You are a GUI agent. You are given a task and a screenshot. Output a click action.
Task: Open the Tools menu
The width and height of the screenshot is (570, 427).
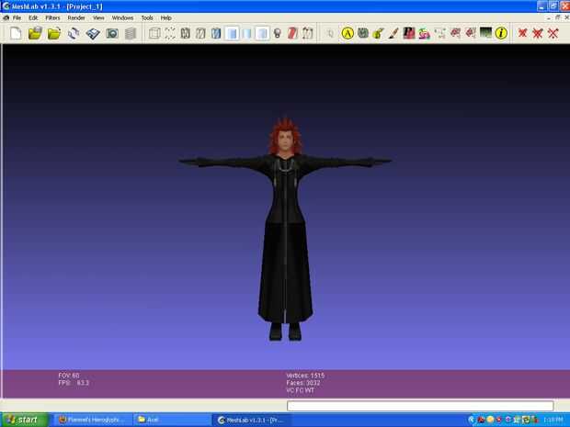(147, 17)
